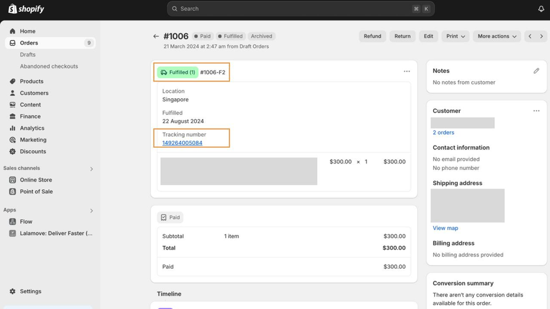Open Settings gear in sidebar
This screenshot has height=309, width=550.
13,291
